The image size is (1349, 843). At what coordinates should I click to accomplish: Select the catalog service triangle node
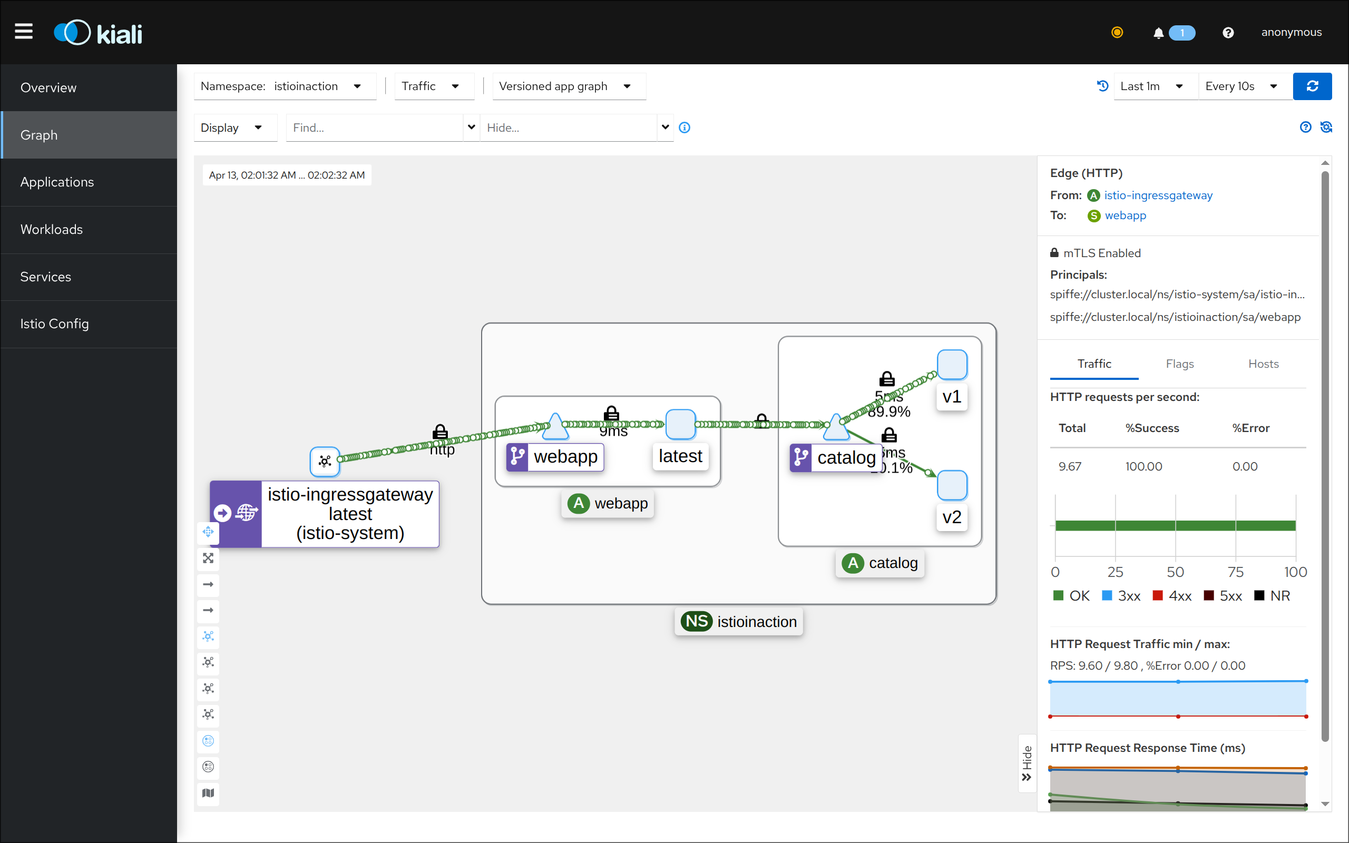point(836,427)
